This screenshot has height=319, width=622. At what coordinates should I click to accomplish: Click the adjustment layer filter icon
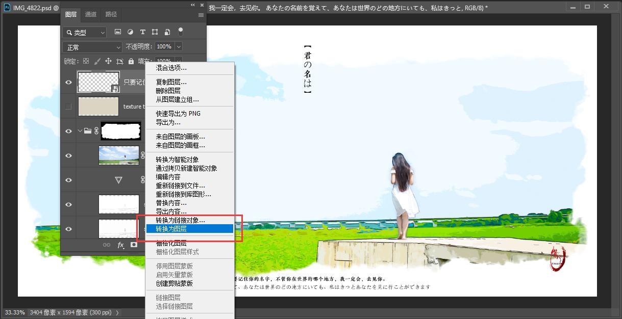(x=130, y=32)
